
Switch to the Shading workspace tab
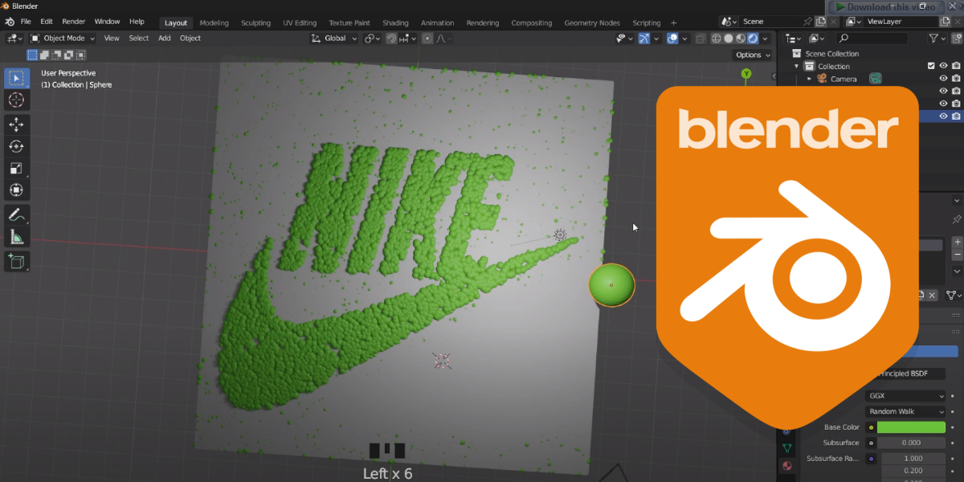point(395,22)
